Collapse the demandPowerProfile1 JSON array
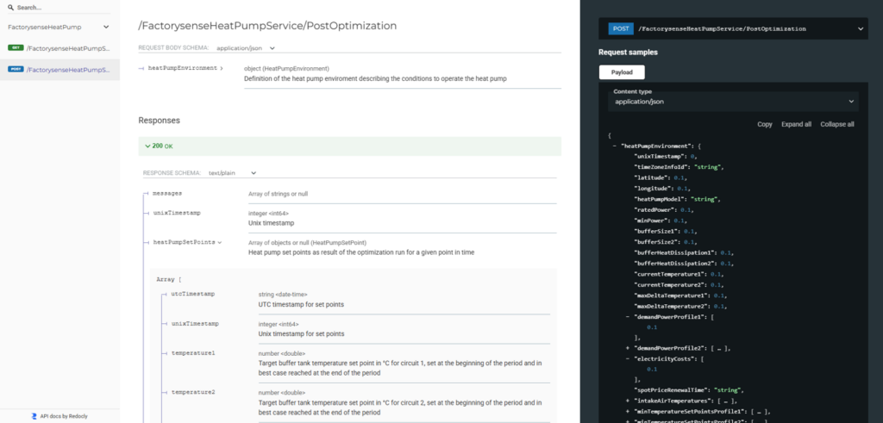 click(x=627, y=317)
